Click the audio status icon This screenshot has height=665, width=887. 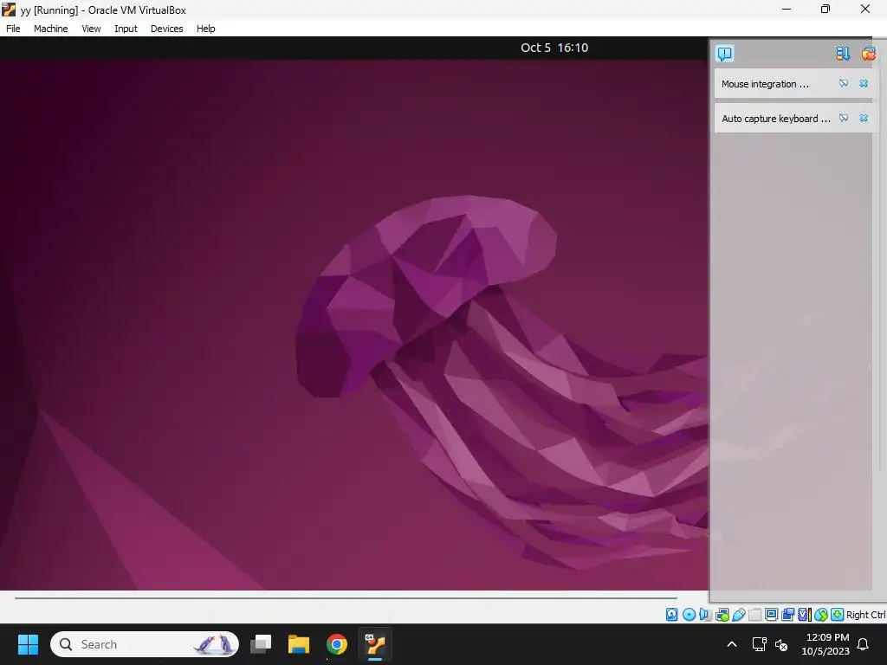(705, 615)
